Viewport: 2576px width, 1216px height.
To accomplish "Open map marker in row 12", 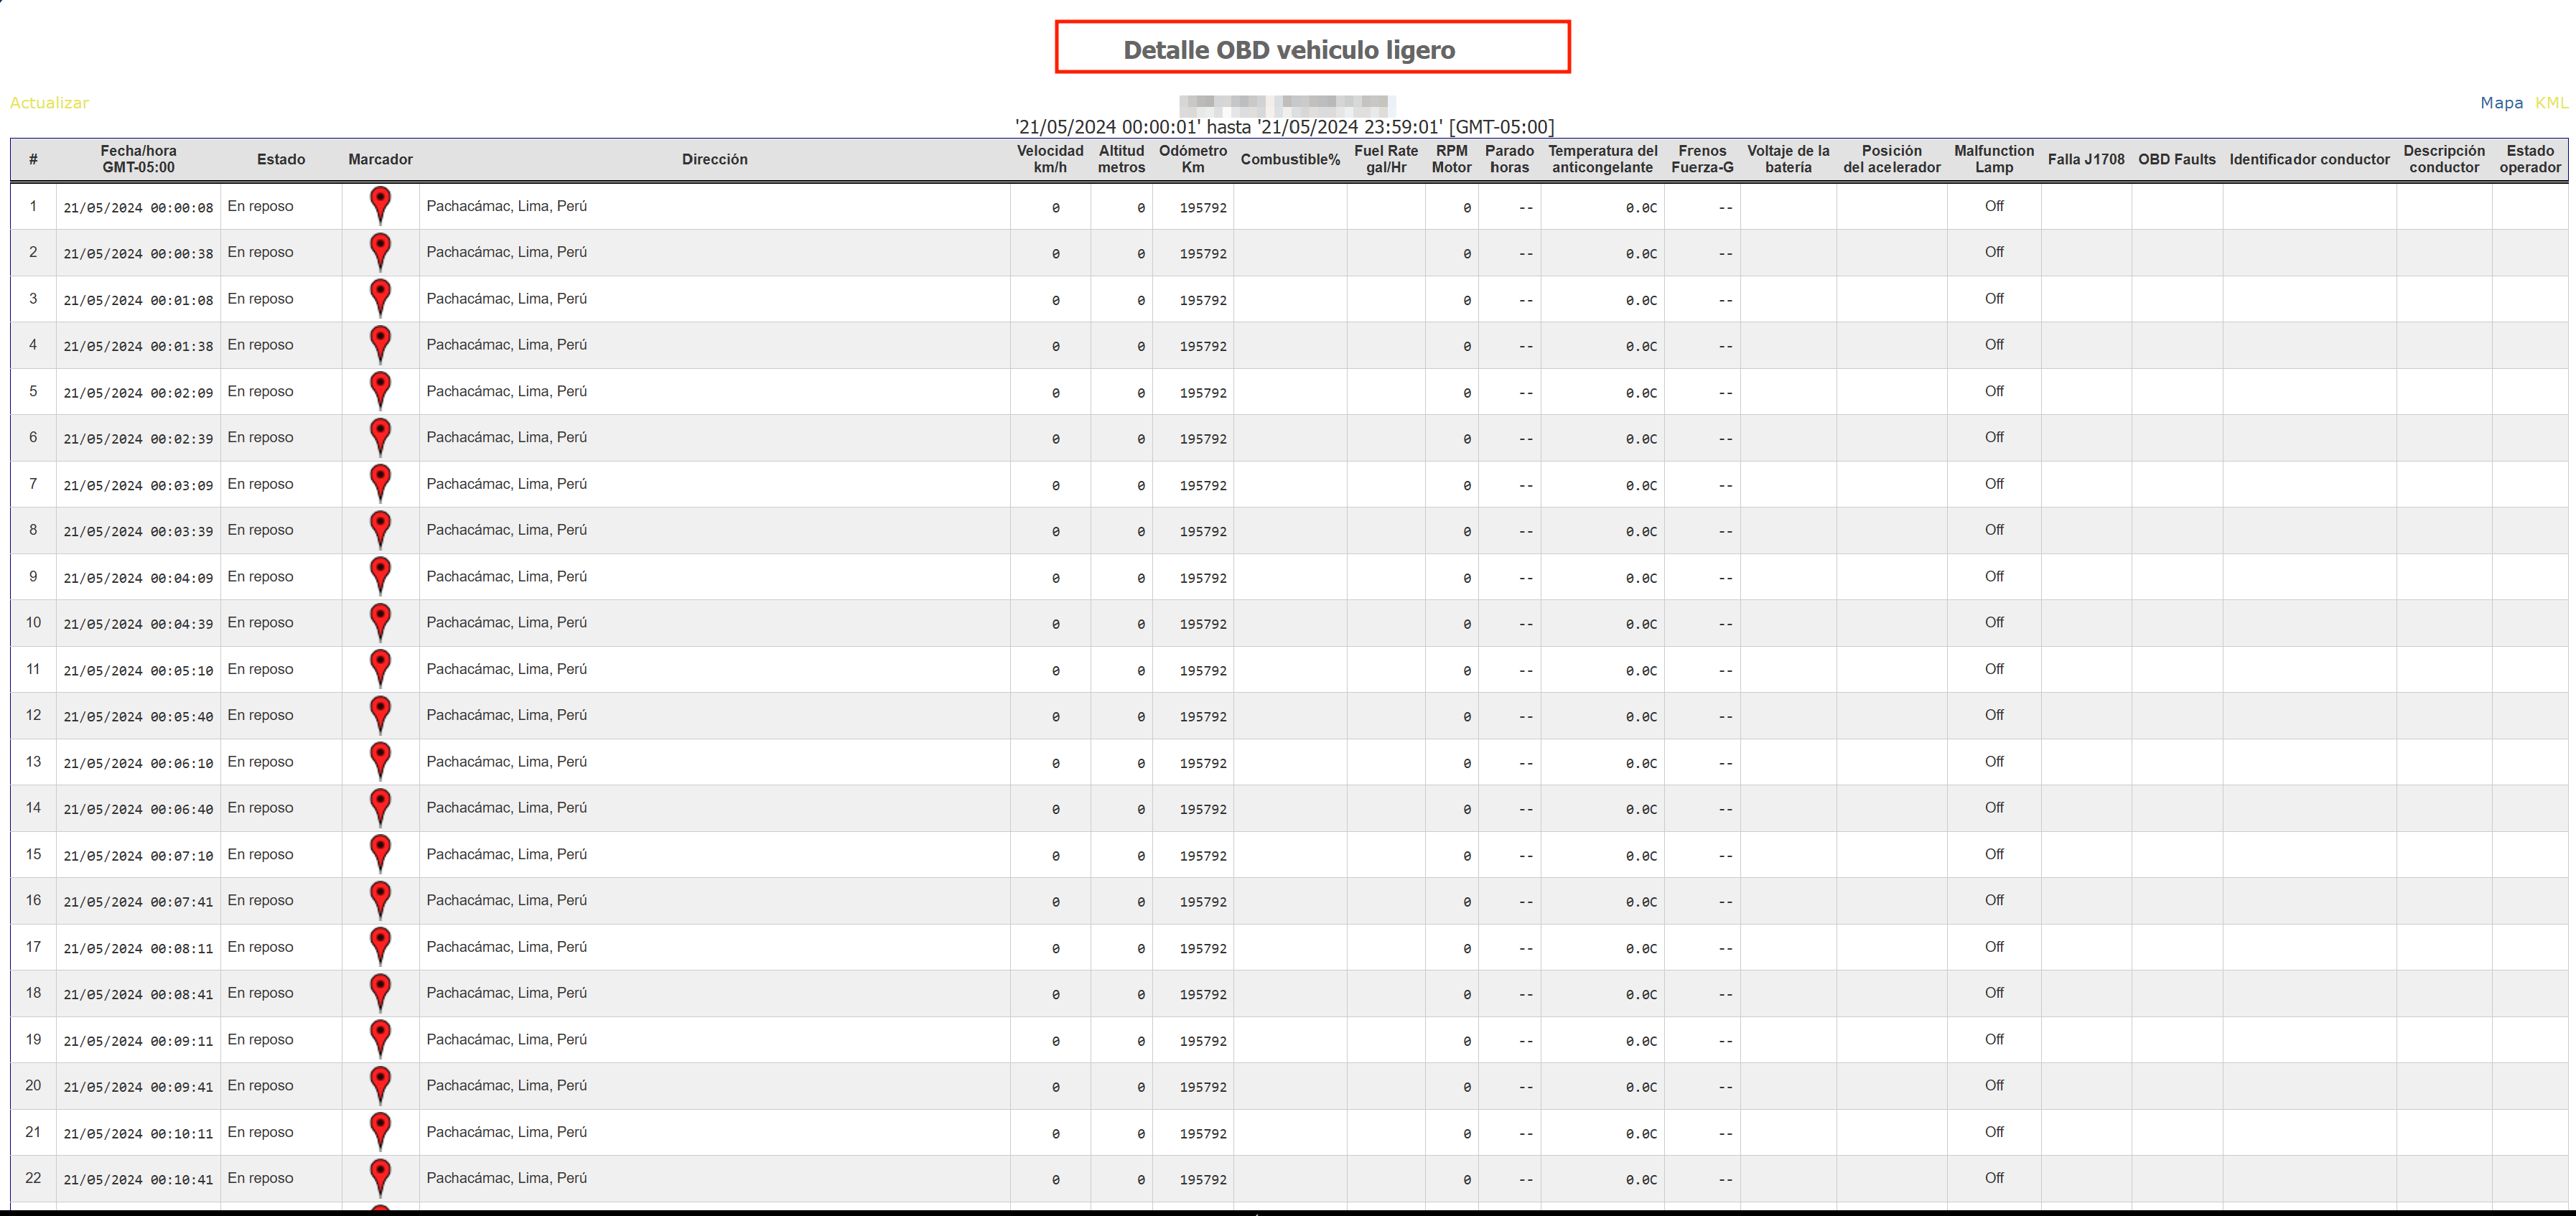I will [380, 712].
